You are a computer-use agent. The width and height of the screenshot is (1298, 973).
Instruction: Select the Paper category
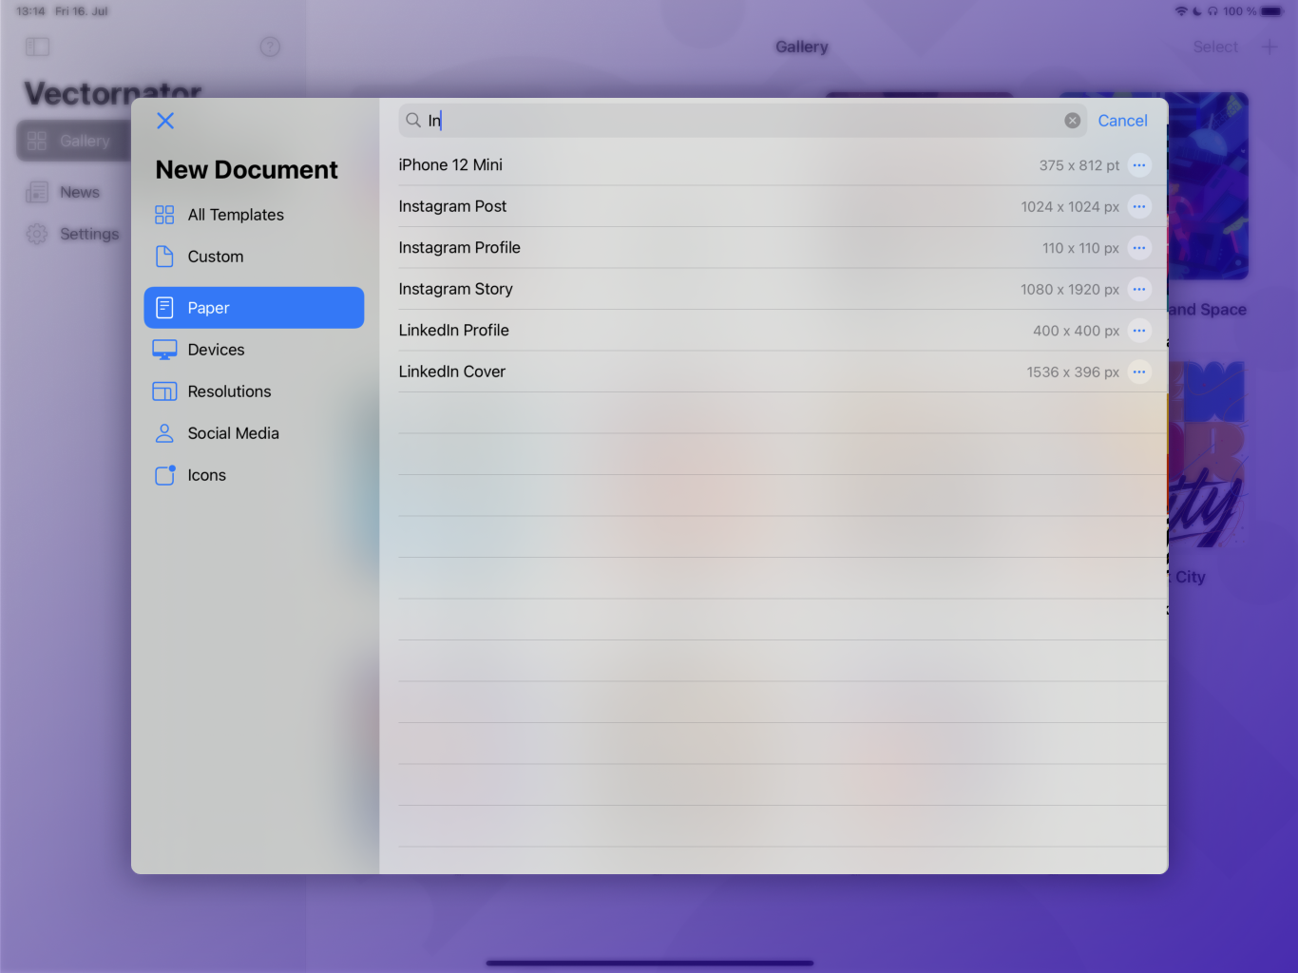[254, 308]
